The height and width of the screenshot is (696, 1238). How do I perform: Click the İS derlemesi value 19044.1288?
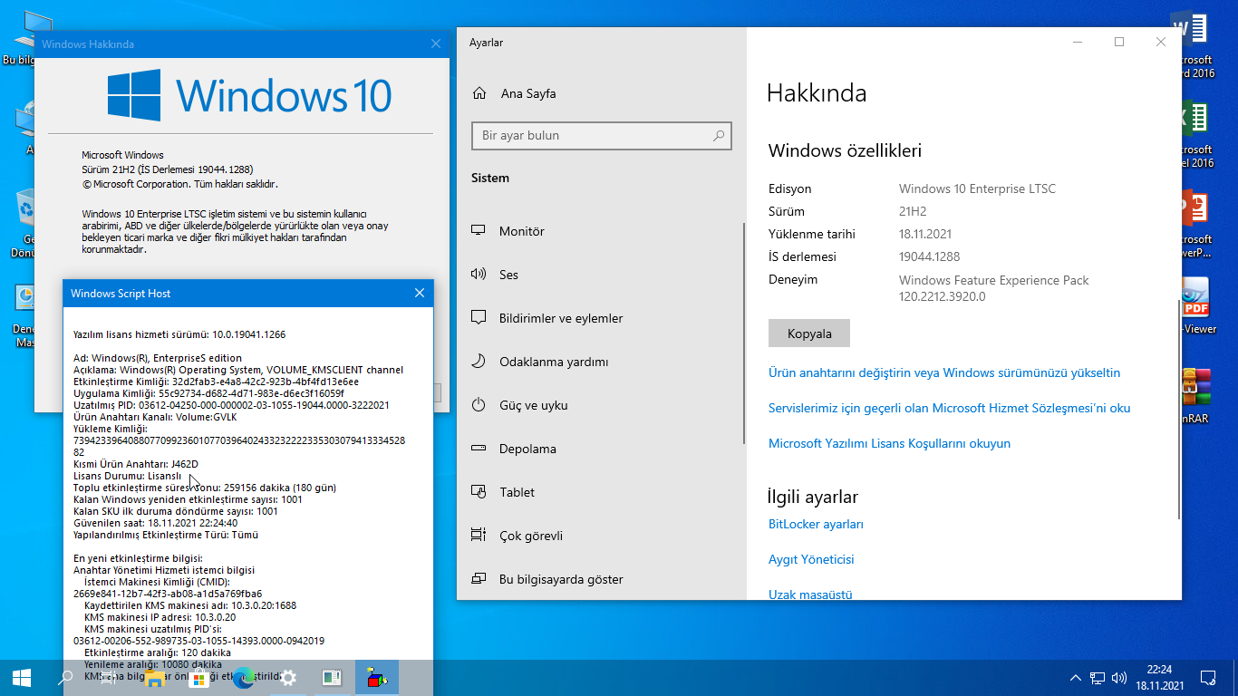coord(929,256)
